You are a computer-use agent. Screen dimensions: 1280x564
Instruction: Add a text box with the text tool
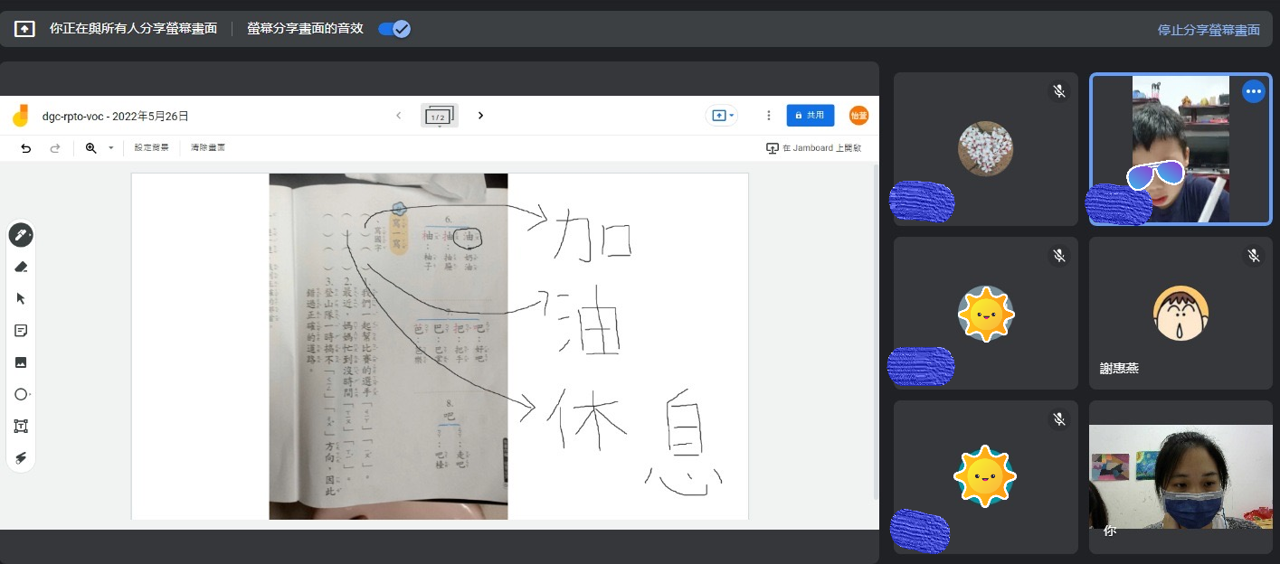(21, 426)
